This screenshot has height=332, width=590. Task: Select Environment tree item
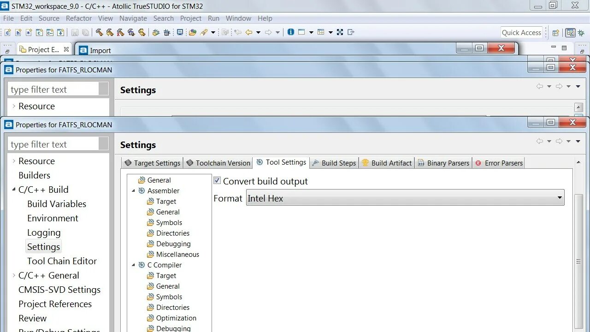coord(53,218)
